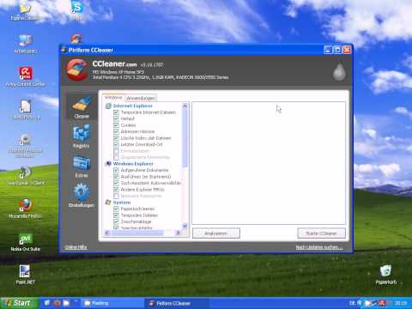Toggle Temporäre Dateien checkbox under System
412x309 pixels.
coord(116,215)
